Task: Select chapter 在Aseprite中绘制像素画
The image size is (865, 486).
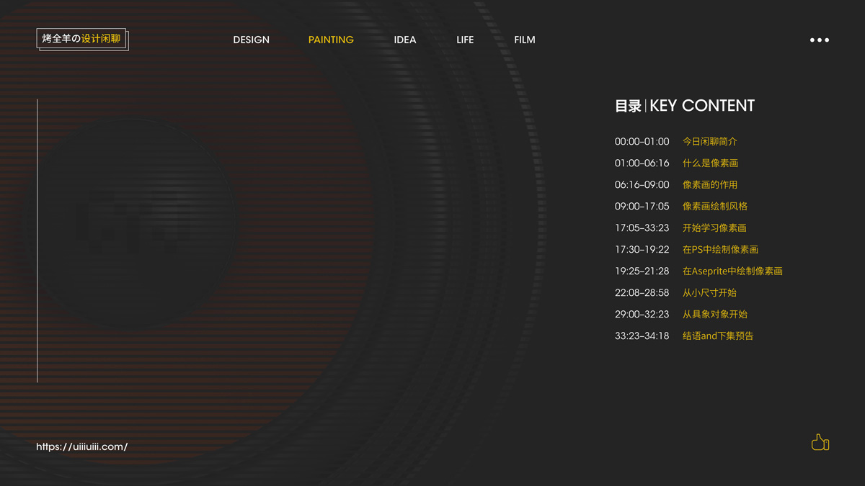Action: (x=732, y=271)
